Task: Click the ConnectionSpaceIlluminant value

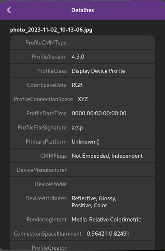Action: (108, 234)
